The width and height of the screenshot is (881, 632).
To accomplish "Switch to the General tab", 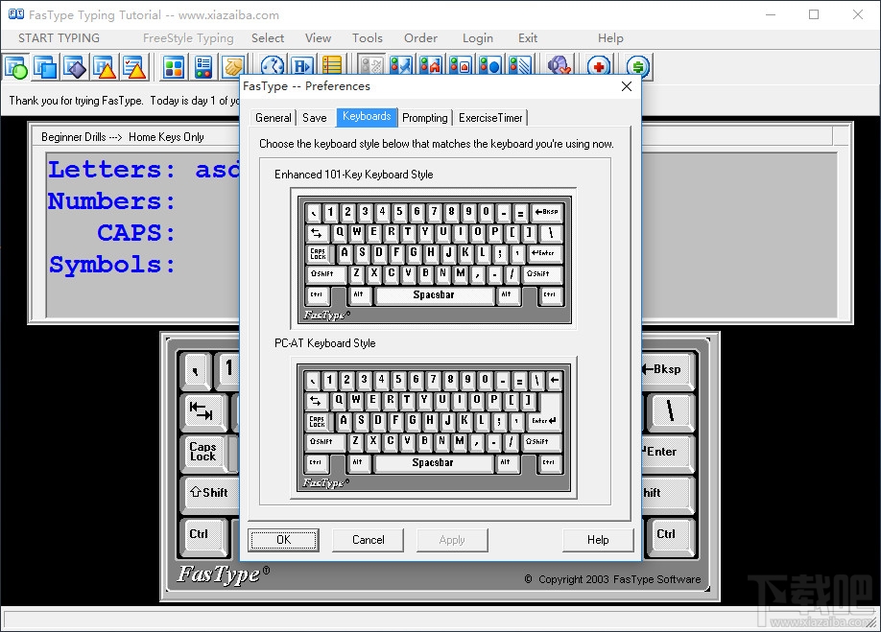I will tap(273, 118).
